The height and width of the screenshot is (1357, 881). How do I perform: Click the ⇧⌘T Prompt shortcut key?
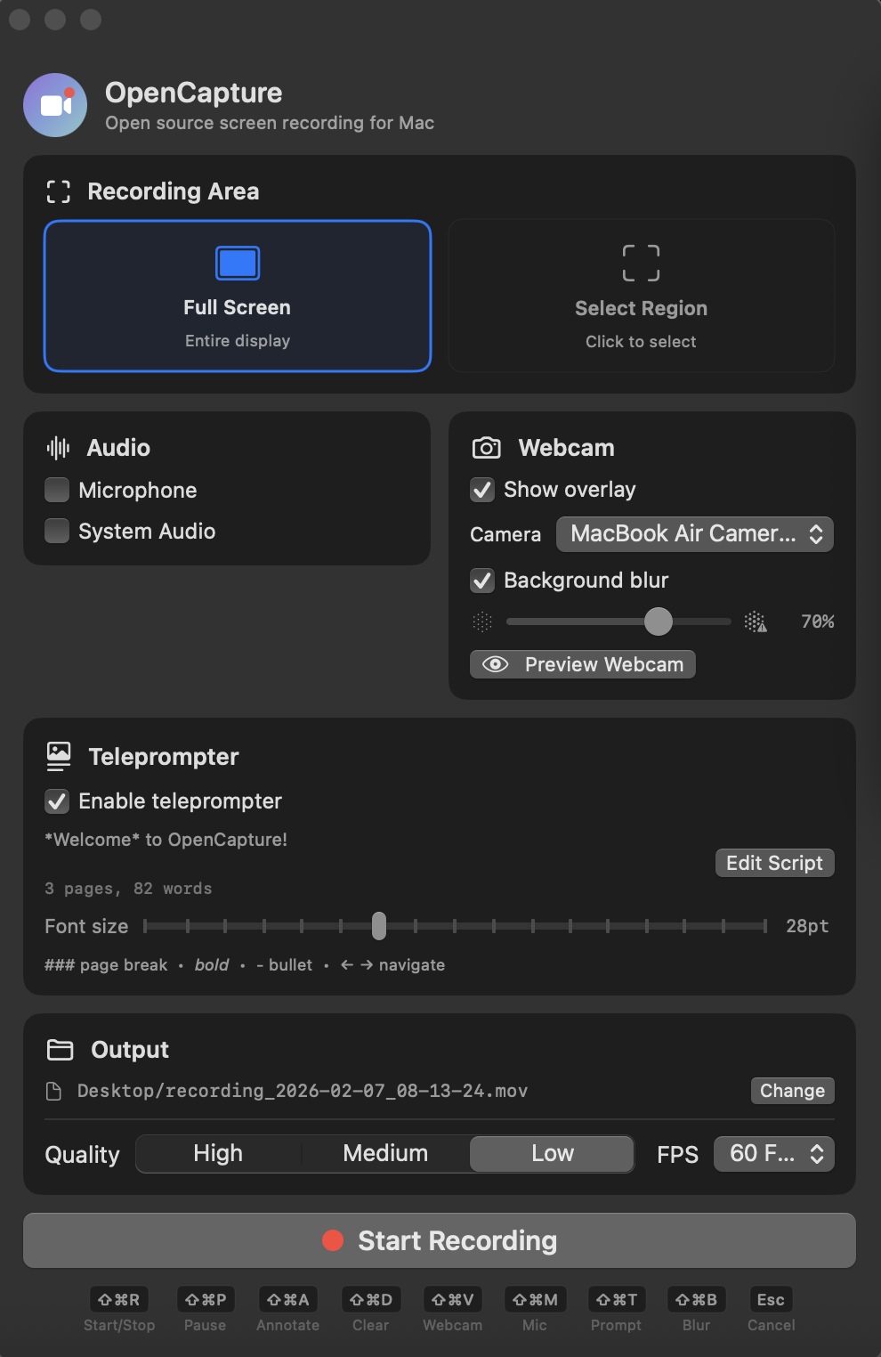pyautogui.click(x=616, y=1300)
